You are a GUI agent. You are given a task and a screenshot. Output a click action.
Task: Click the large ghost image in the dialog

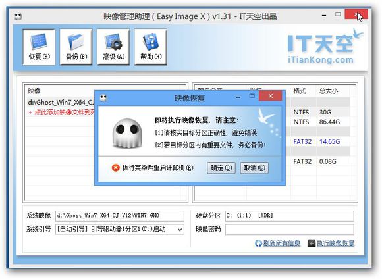pyautogui.click(x=127, y=134)
